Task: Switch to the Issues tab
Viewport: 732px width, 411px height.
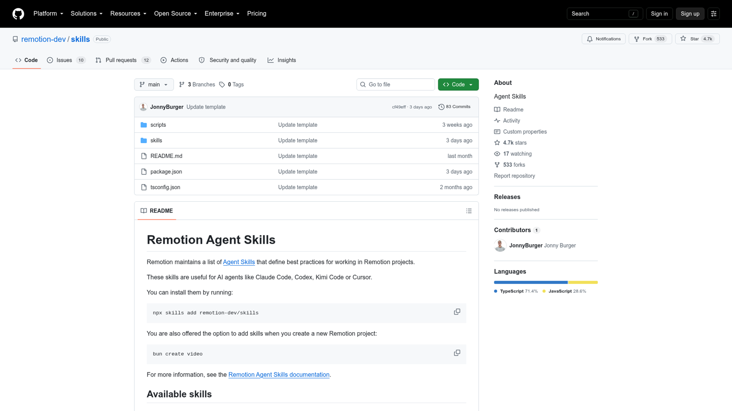Action: point(66,60)
